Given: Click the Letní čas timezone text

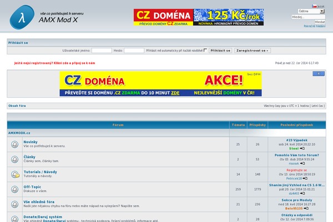Looking at the screenshot, I should click(x=317, y=105).
